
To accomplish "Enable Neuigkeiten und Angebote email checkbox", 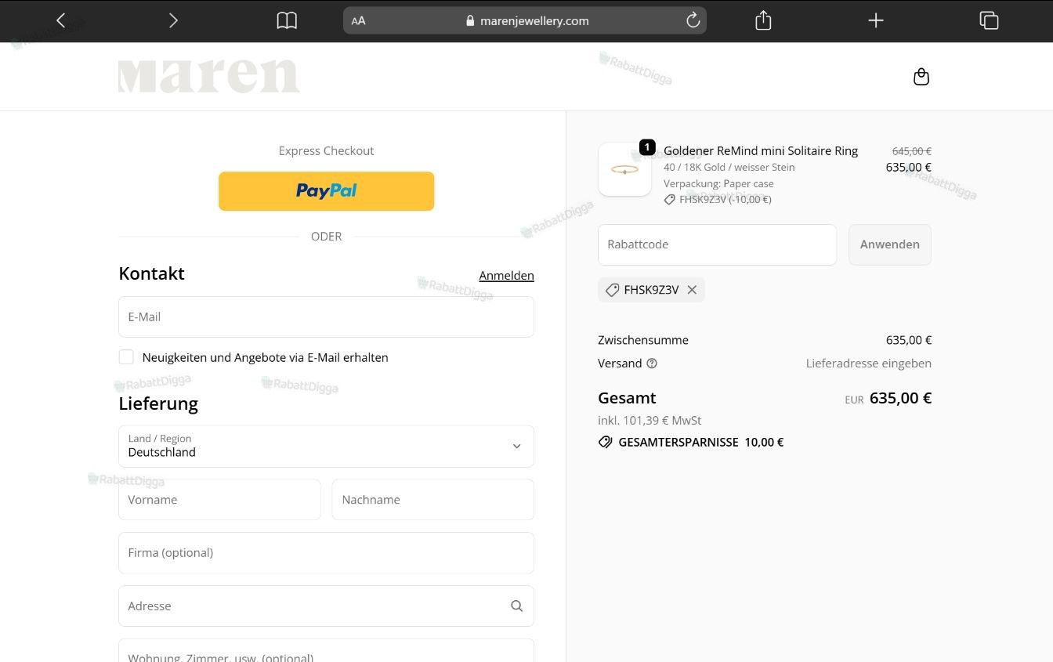I will (126, 357).
